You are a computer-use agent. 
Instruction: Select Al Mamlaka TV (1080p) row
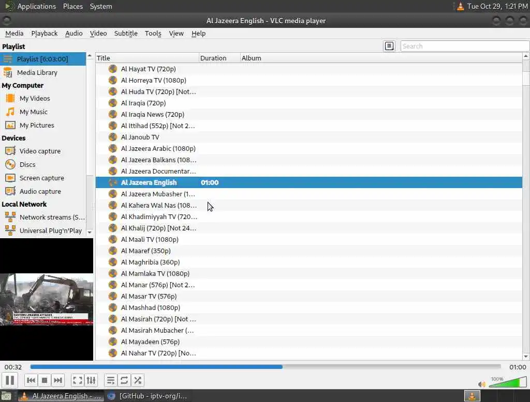coord(308,273)
